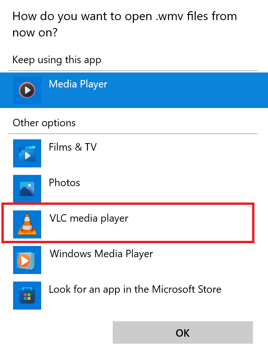Open Look for an app in Microsoft Store
Image resolution: width=268 pixels, height=354 pixels.
coord(135,289)
